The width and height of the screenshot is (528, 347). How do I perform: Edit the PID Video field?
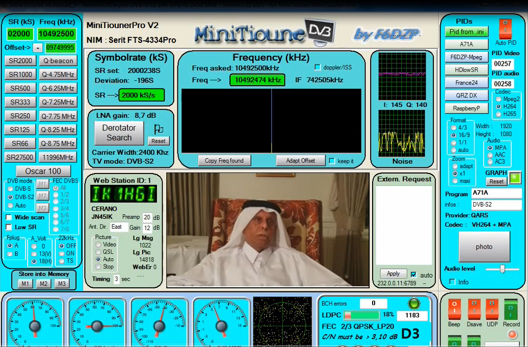coord(502,64)
